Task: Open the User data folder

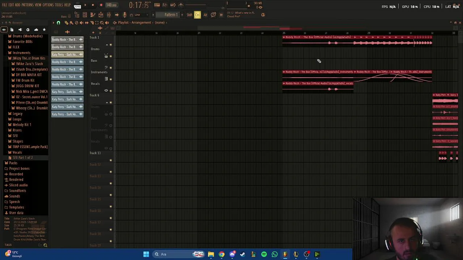Action: pyautogui.click(x=14, y=213)
